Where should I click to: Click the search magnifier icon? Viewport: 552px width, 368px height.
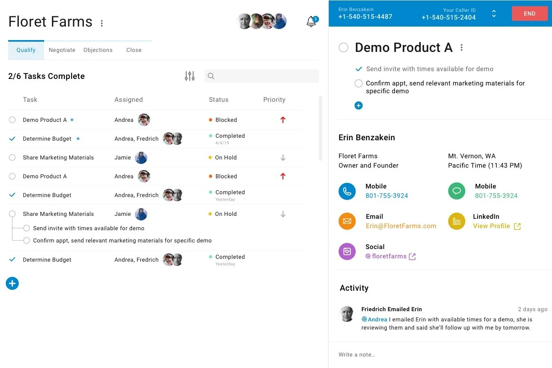pos(211,76)
